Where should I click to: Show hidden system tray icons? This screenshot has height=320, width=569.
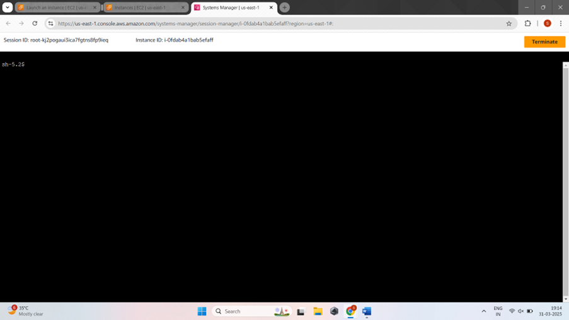pyautogui.click(x=484, y=311)
